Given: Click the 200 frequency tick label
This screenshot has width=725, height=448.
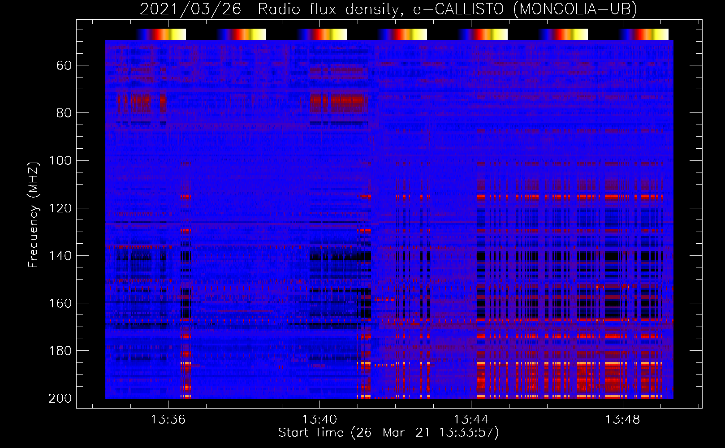Looking at the screenshot, I should click(60, 398).
